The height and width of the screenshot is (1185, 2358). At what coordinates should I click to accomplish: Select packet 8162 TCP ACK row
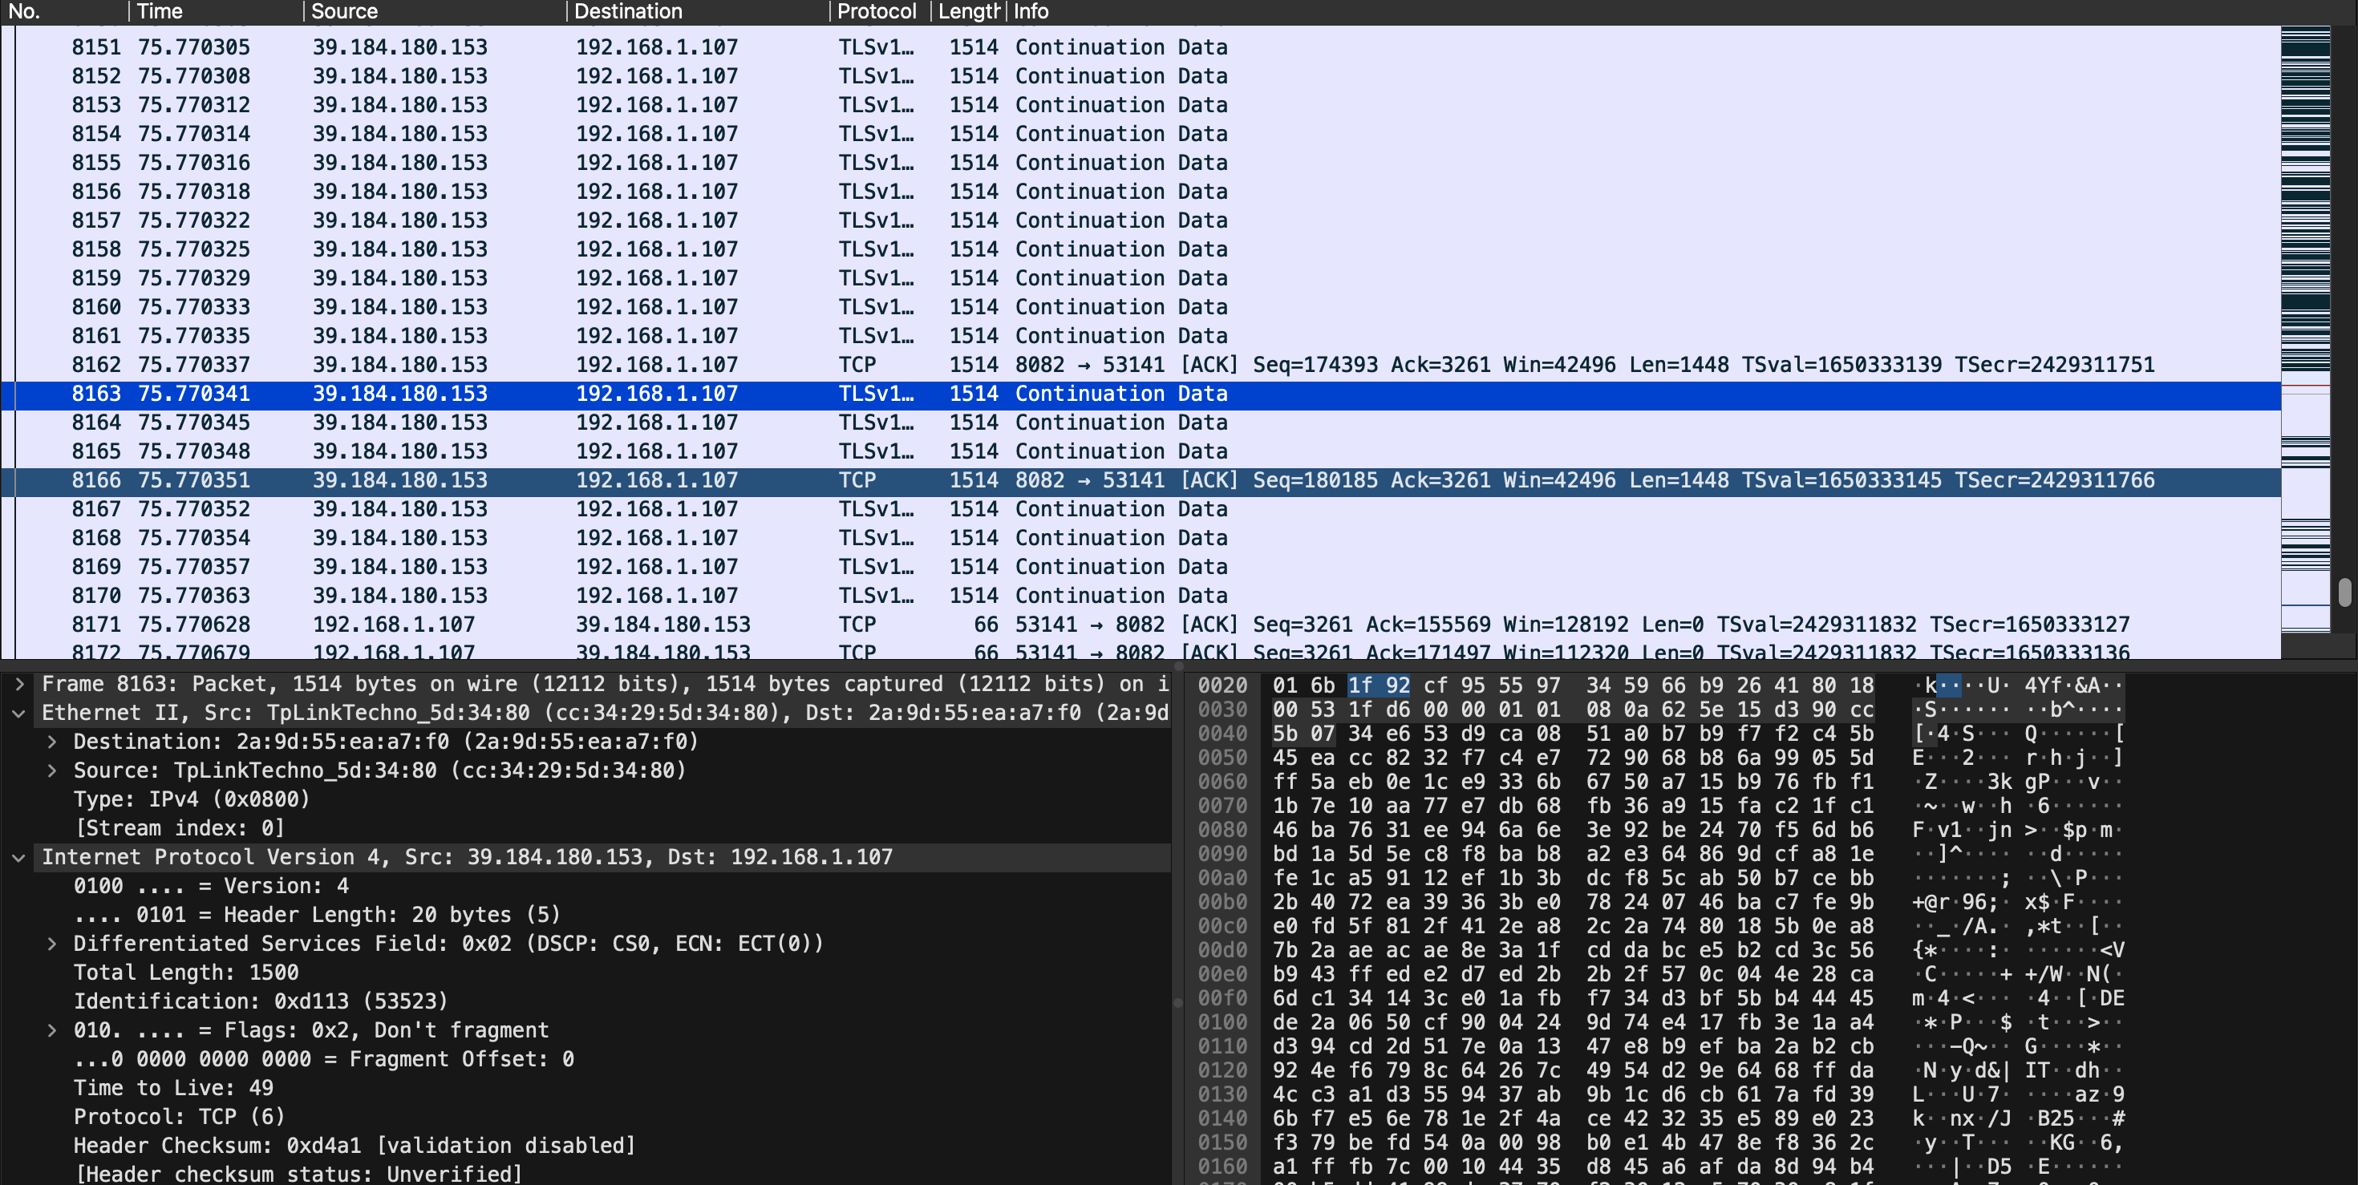pyautogui.click(x=1141, y=364)
